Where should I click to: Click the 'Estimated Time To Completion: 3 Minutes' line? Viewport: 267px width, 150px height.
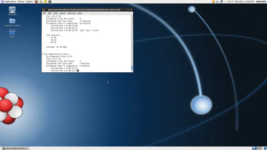[x=68, y=66]
